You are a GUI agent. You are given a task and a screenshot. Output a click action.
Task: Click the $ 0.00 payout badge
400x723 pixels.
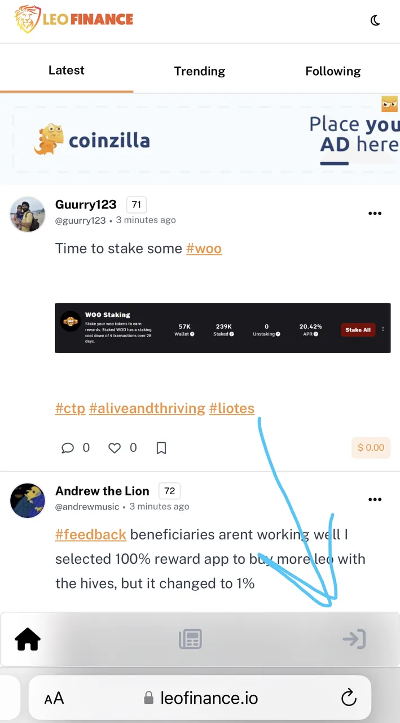point(371,448)
